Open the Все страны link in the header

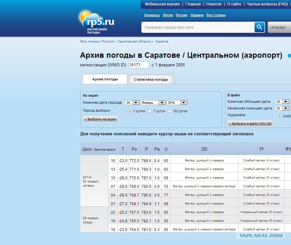pyautogui.click(x=216, y=15)
